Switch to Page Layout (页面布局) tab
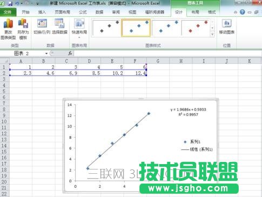This screenshot has height=197, width=262. pyautogui.click(x=62, y=12)
